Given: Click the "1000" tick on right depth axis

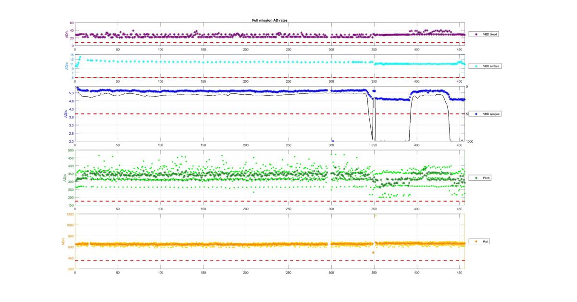Looking at the screenshot, I should 470,141.
